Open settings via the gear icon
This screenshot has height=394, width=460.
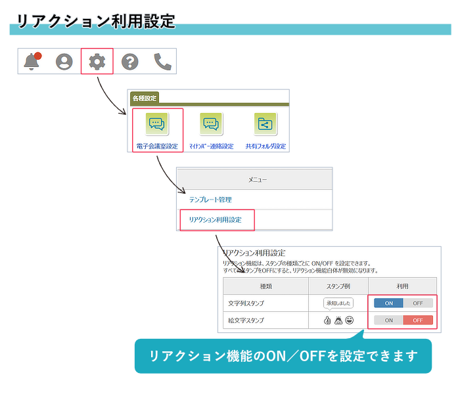(x=97, y=62)
